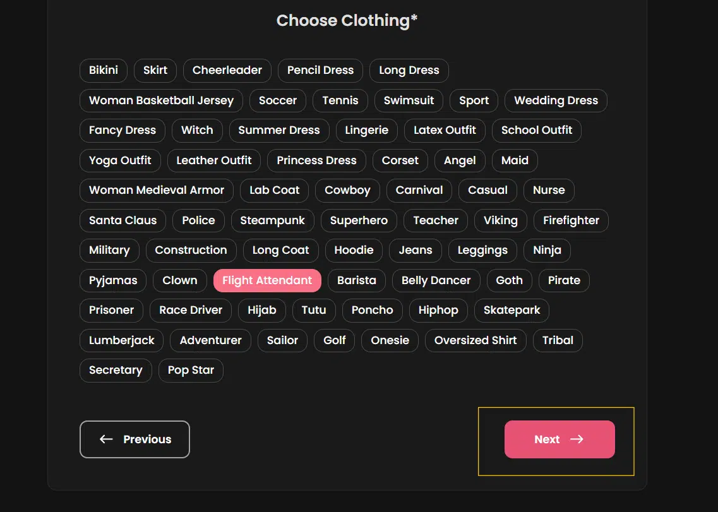Toggle the Witch clothing chip

click(x=196, y=130)
